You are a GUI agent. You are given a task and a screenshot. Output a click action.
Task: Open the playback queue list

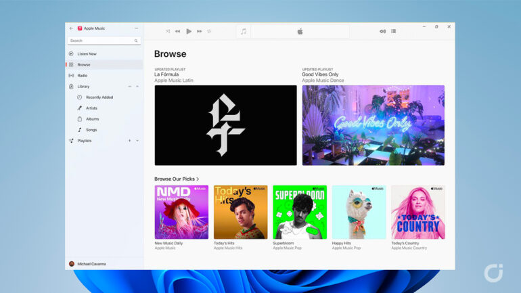pyautogui.click(x=393, y=31)
